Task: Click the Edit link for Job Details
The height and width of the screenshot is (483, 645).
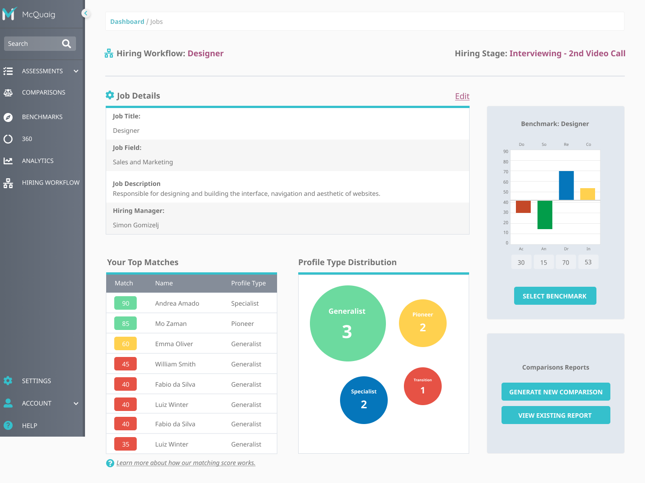Action: [462, 96]
